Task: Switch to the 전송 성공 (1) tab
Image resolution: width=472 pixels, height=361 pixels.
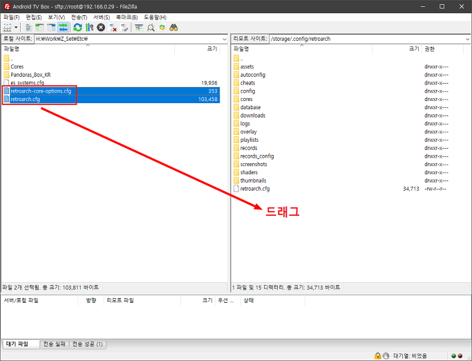Action: tap(88, 344)
